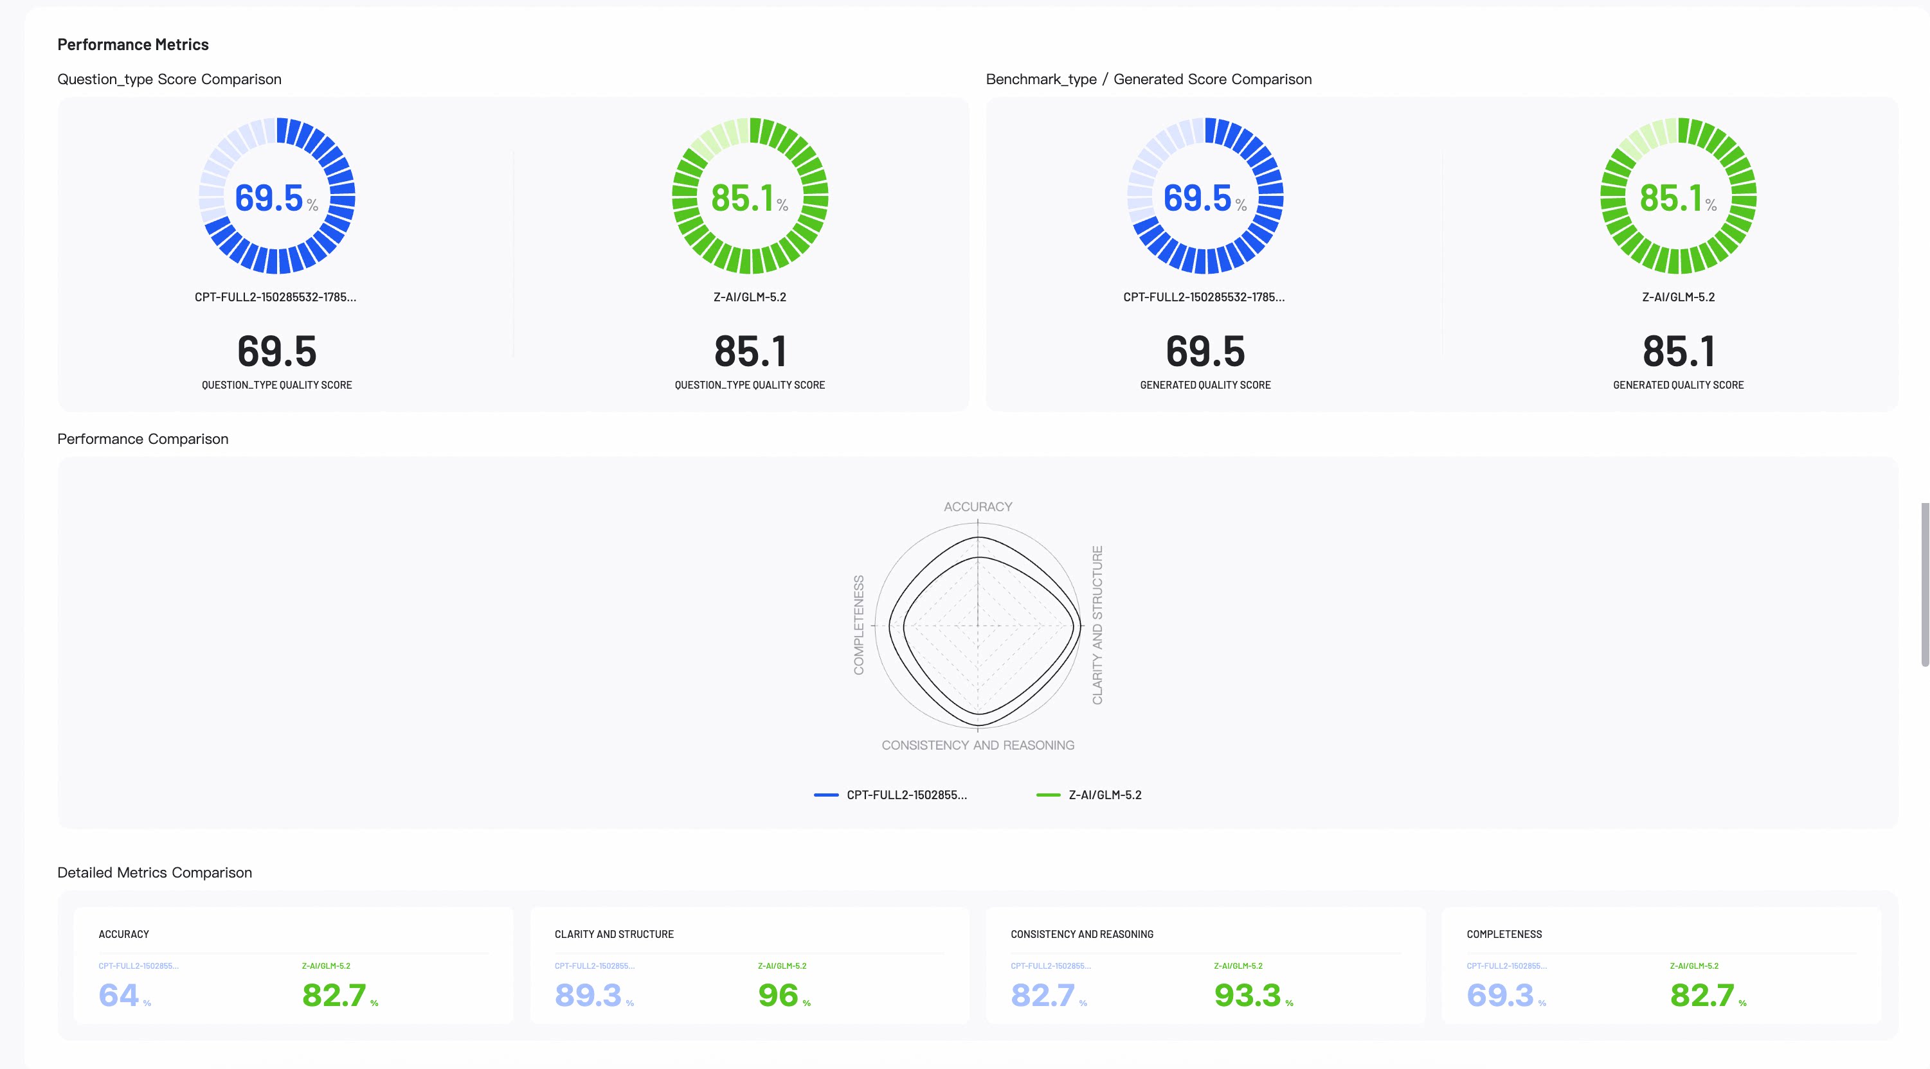
Task: Select the 'Question_type Score Comparison' title
Action: click(169, 80)
